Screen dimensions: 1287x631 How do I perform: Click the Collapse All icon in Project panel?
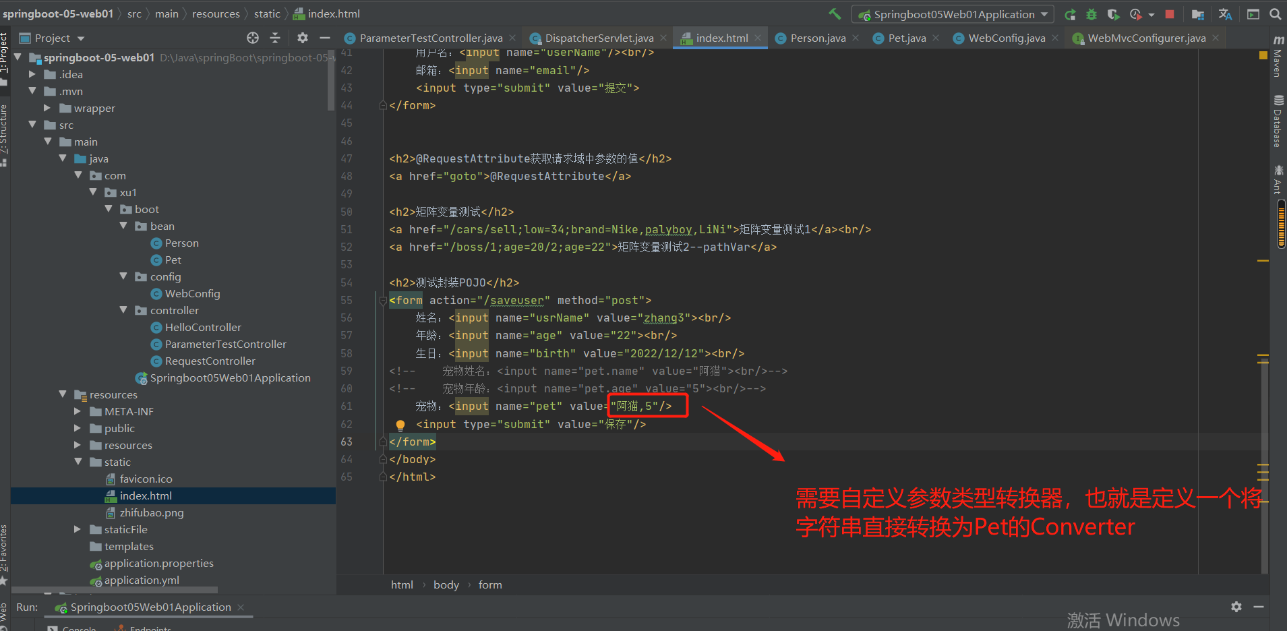[x=275, y=38]
